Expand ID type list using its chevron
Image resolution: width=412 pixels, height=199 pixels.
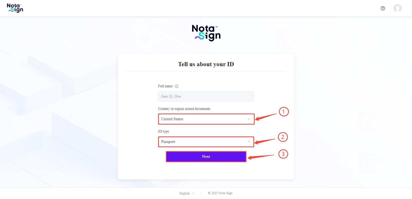(249, 142)
